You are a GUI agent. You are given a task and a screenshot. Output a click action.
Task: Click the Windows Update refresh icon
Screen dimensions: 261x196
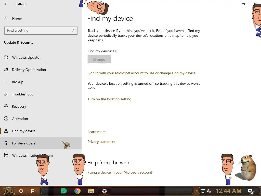(x=6, y=57)
